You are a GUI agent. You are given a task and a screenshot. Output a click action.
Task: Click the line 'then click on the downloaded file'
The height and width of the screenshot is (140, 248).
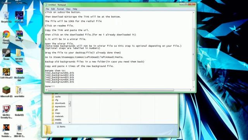[x=90, y=35]
